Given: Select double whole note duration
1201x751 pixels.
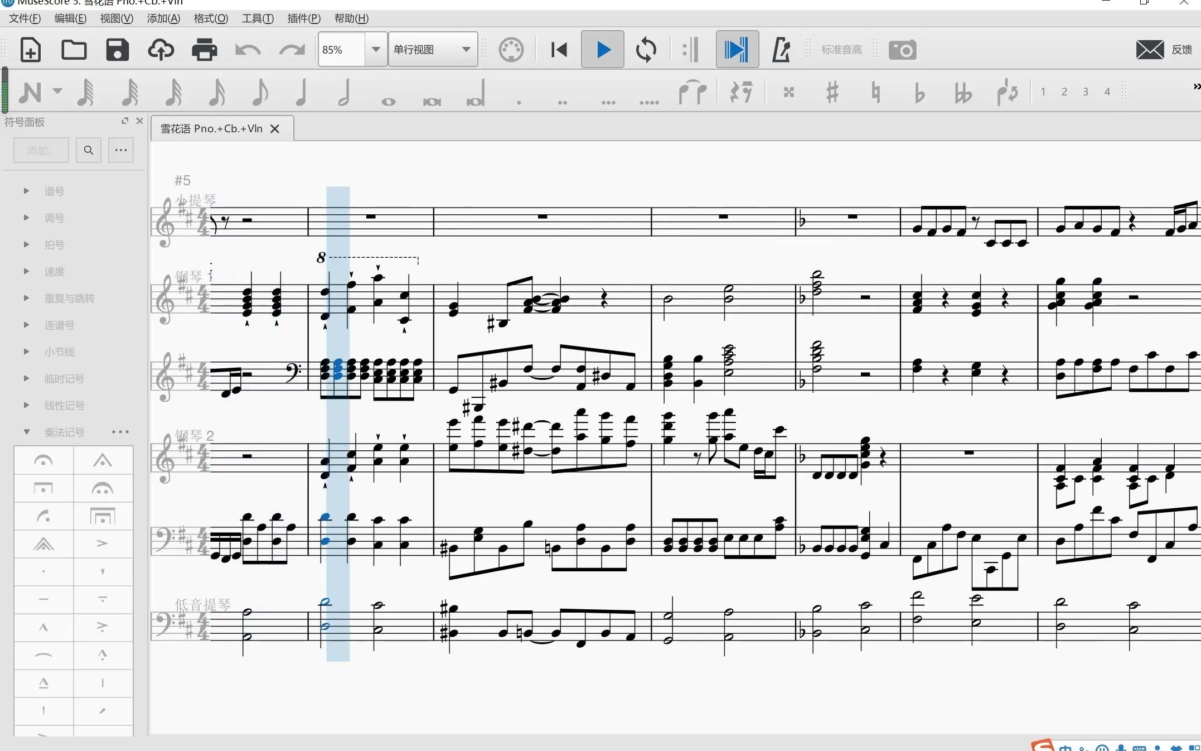Looking at the screenshot, I should tap(432, 102).
